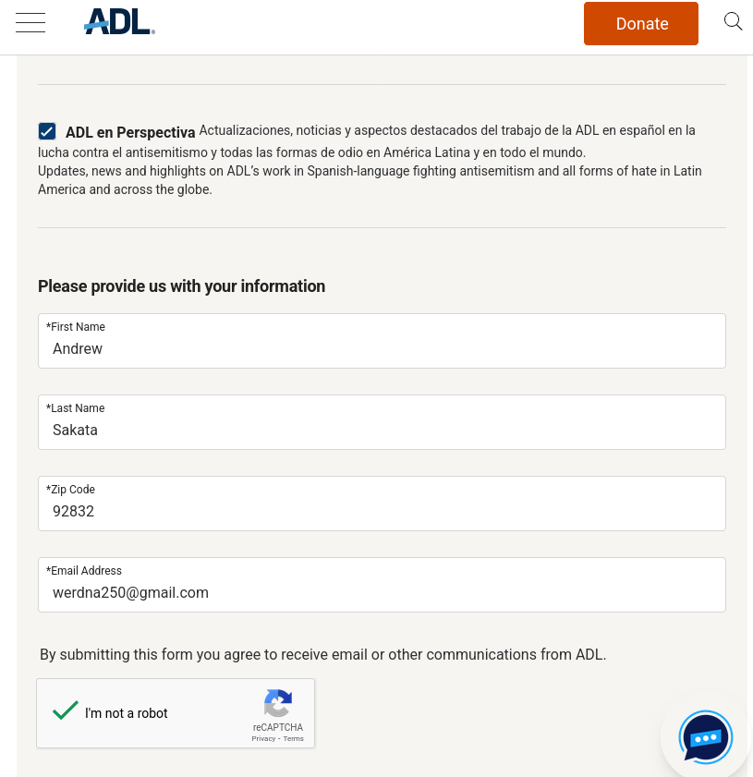Click the Last Name field containing Sakata
The width and height of the screenshot is (753, 777).
[382, 431]
